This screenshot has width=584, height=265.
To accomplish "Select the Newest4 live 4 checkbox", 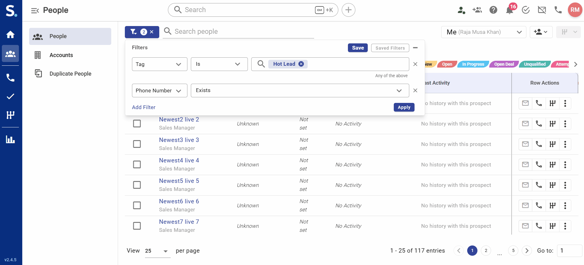I will [x=137, y=165].
